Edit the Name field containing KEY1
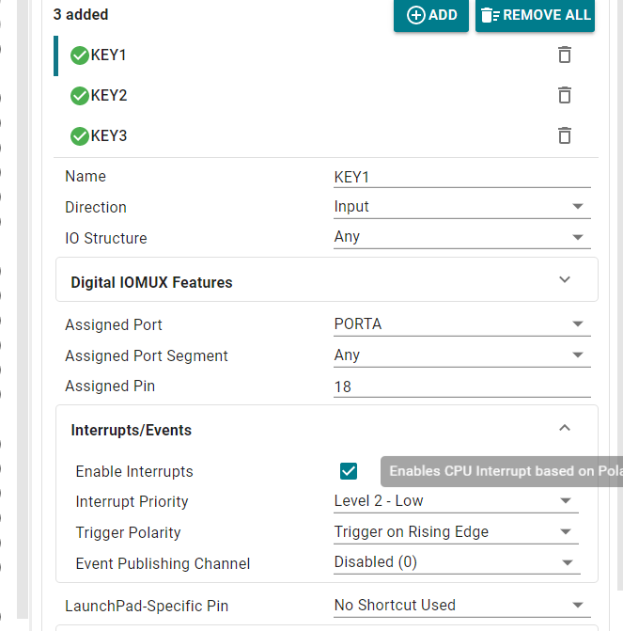623x631 pixels. click(462, 178)
